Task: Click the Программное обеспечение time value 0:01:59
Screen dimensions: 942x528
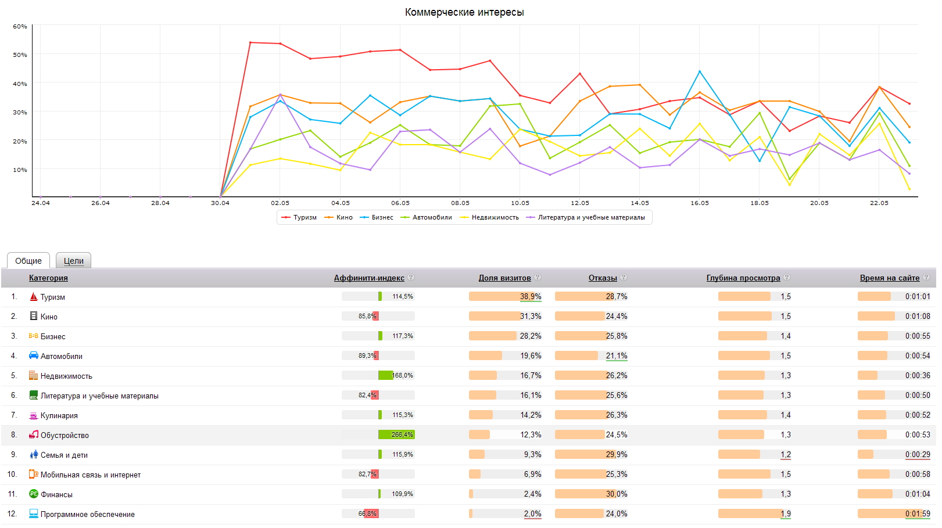Action: tap(918, 513)
